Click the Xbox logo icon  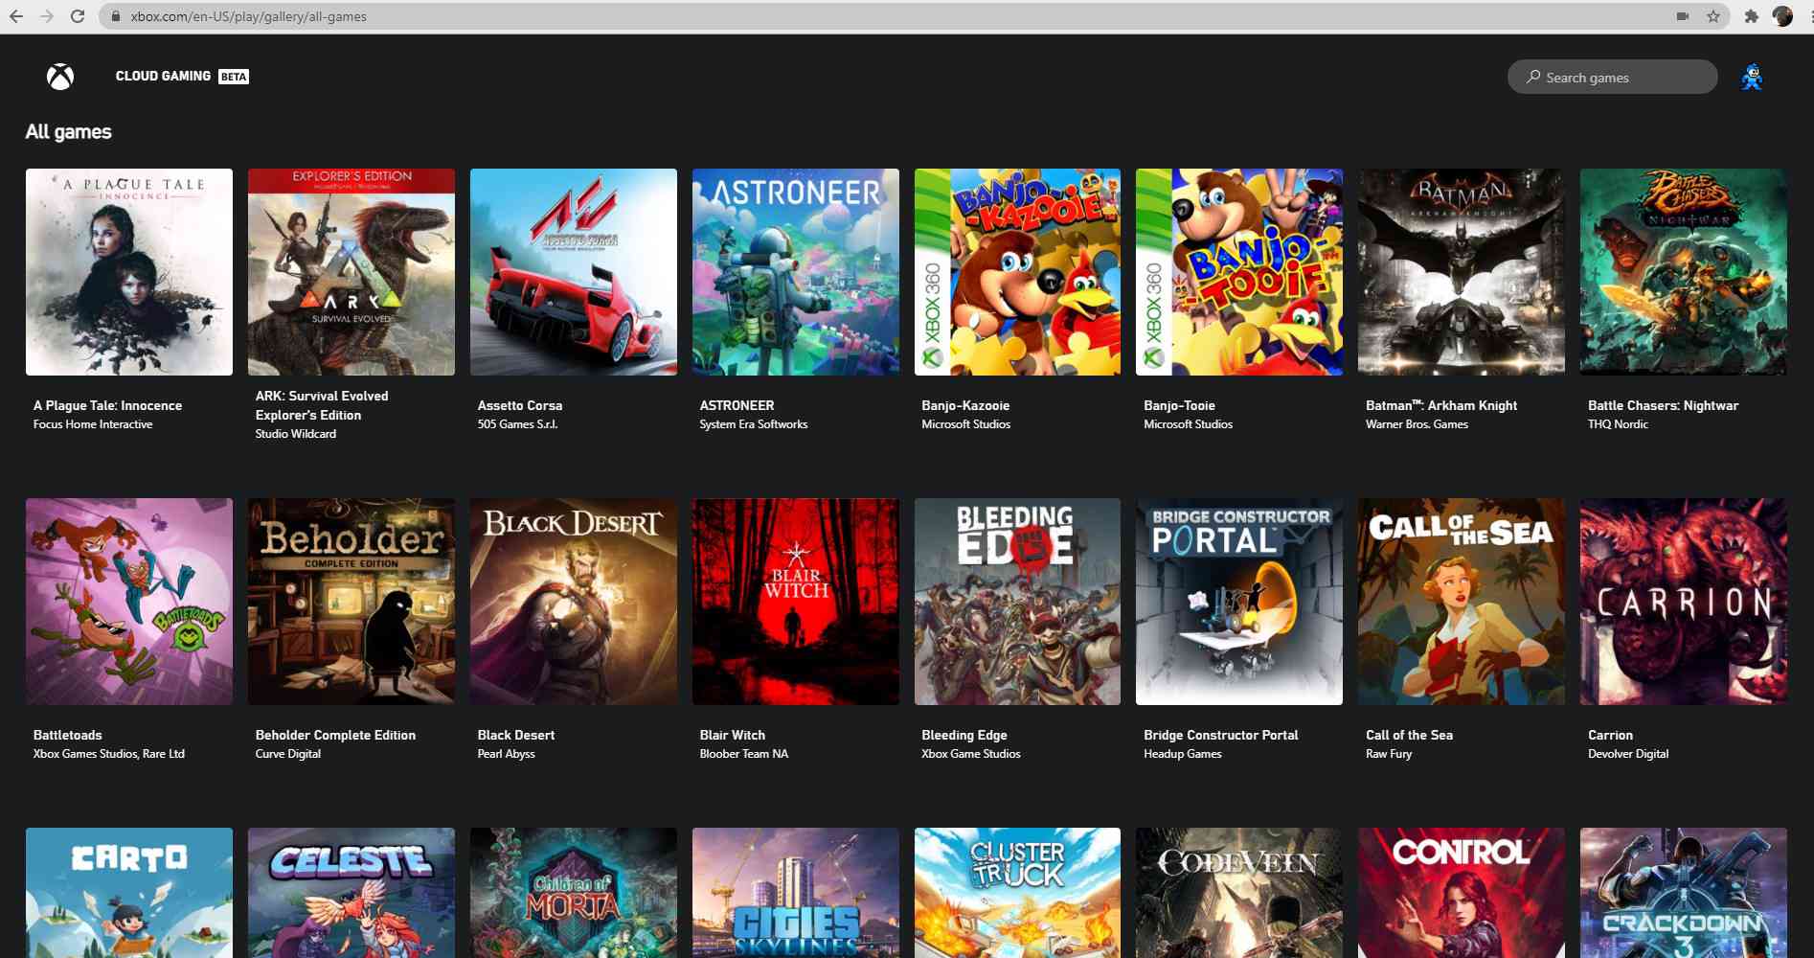point(60,77)
